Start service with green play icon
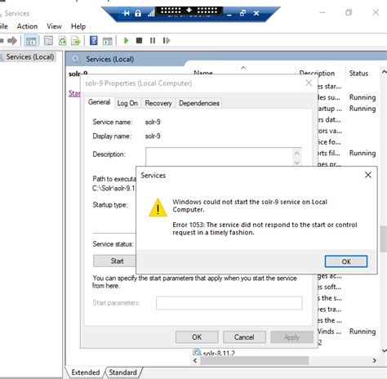Image resolution: width=387 pixels, height=379 pixels. (x=126, y=41)
